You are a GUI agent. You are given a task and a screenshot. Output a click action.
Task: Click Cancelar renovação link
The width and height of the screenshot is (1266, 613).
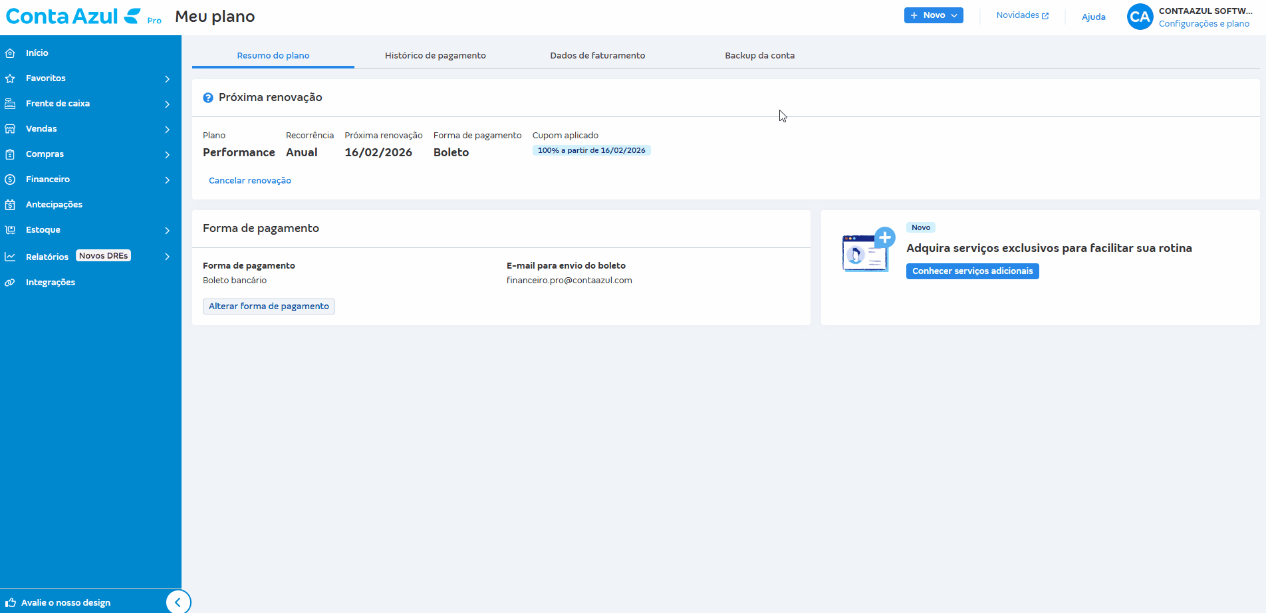pos(250,181)
